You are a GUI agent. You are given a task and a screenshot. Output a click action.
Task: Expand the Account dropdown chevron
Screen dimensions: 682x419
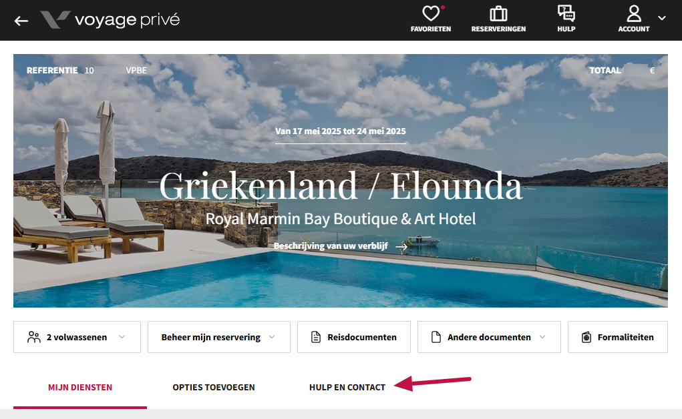[x=661, y=18]
